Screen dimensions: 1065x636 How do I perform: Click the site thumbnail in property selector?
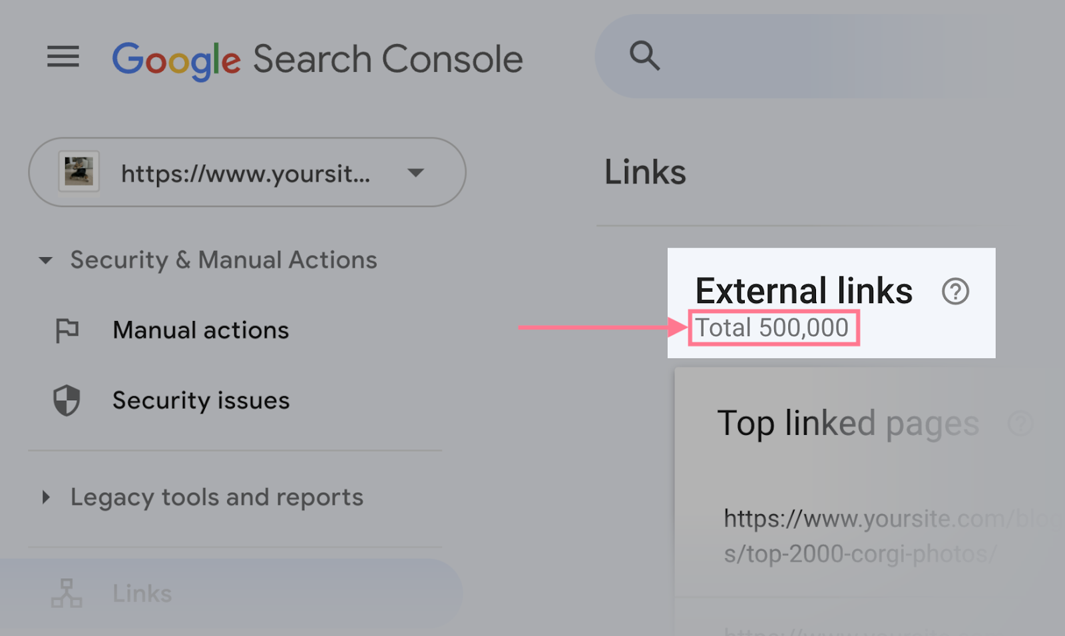pyautogui.click(x=79, y=172)
